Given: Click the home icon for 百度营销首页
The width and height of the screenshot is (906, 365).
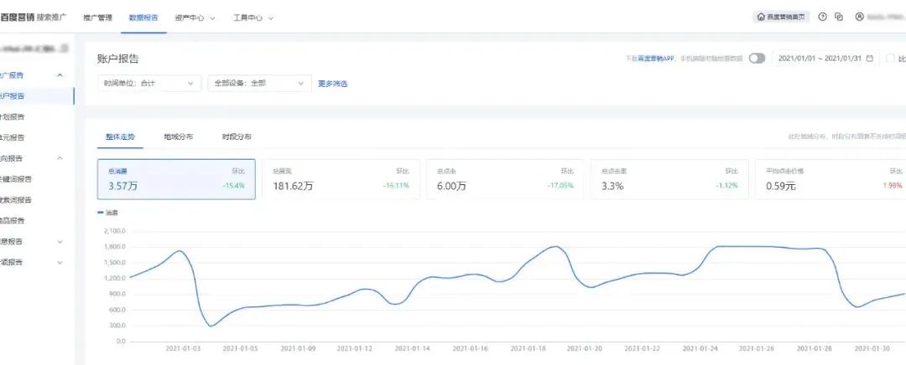Looking at the screenshot, I should click(762, 17).
